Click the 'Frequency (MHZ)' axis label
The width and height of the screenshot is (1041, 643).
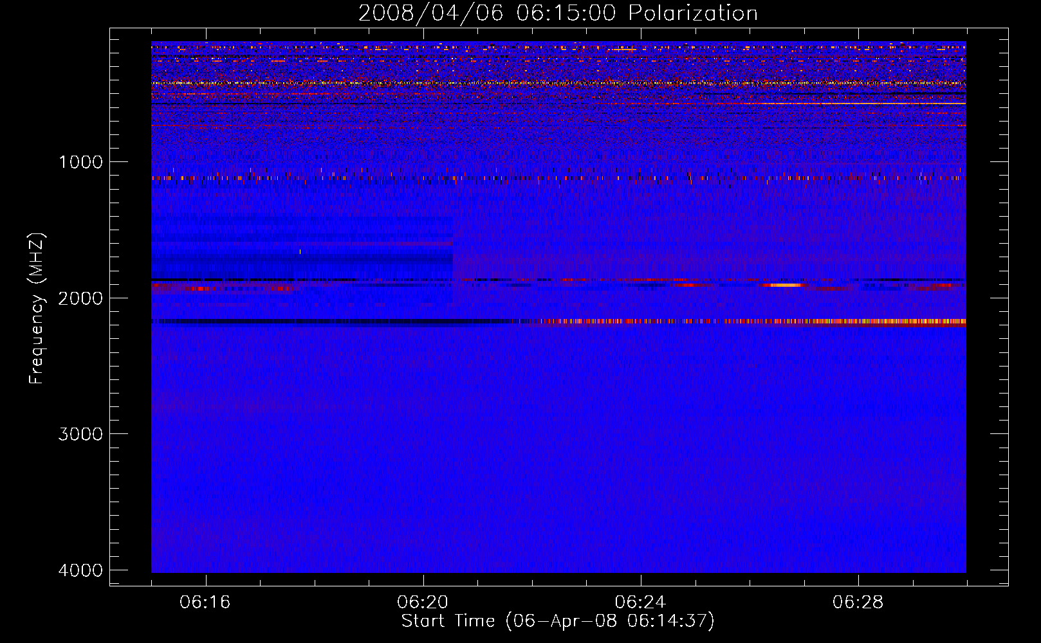37,308
